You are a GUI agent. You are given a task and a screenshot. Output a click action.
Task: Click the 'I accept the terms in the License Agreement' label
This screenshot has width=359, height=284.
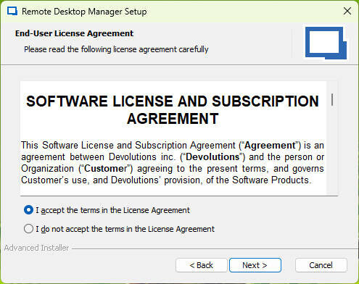(112, 210)
